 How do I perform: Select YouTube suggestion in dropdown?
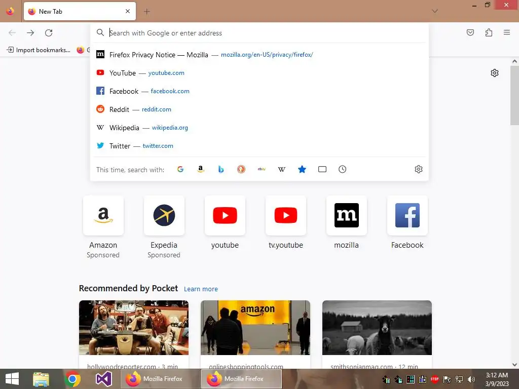click(x=259, y=73)
